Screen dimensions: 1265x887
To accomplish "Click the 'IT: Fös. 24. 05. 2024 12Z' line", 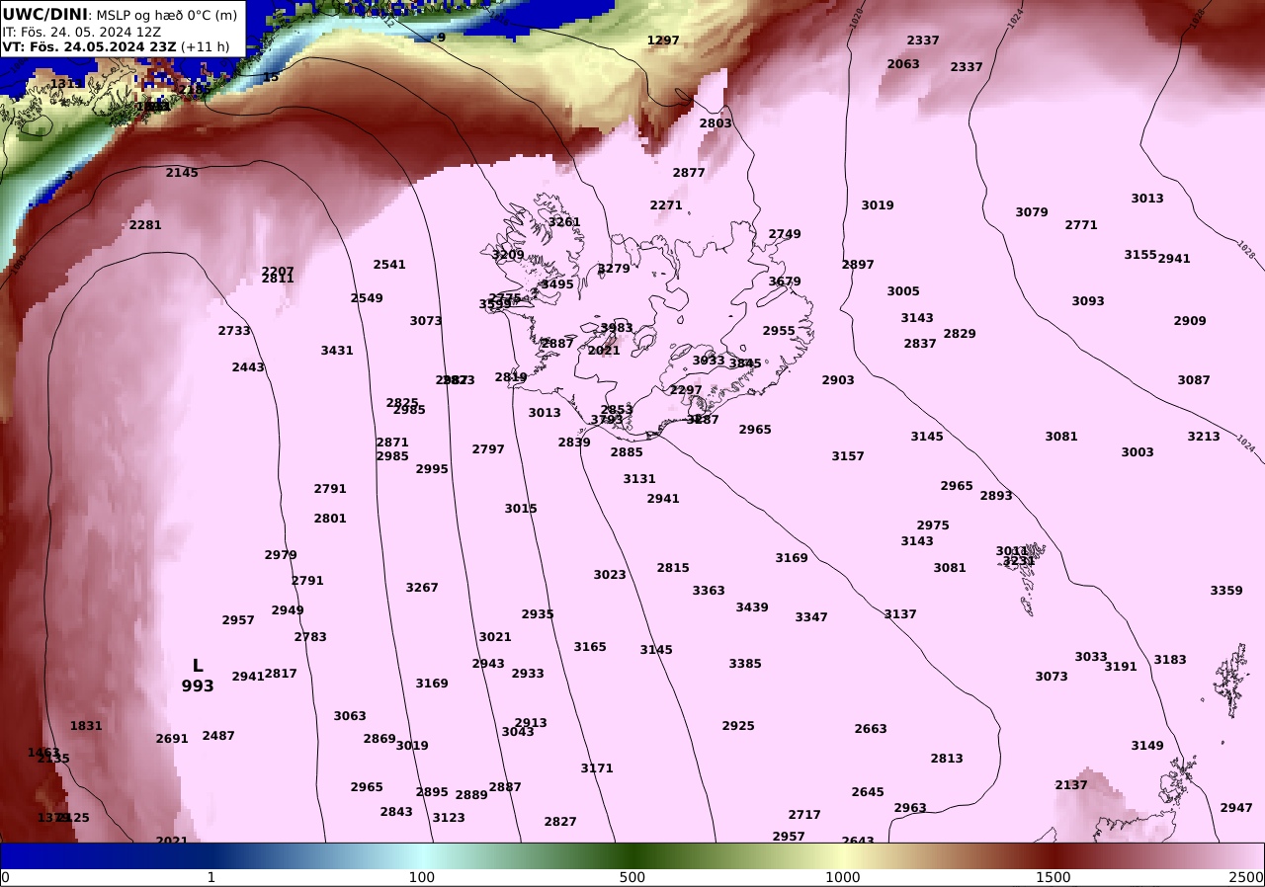I will pos(81,32).
